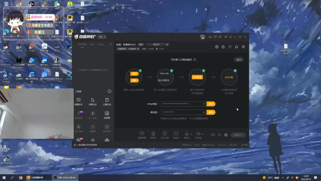Screen dimensions: 321x181
Task: Click the 退出 OBS mode button
Action: coord(239,60)
